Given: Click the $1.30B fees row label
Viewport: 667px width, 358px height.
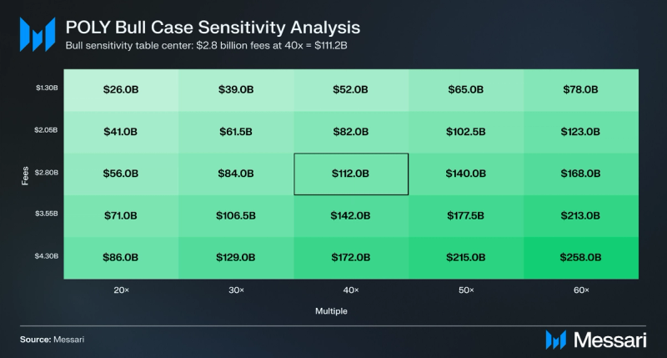Looking at the screenshot, I should coord(47,88).
